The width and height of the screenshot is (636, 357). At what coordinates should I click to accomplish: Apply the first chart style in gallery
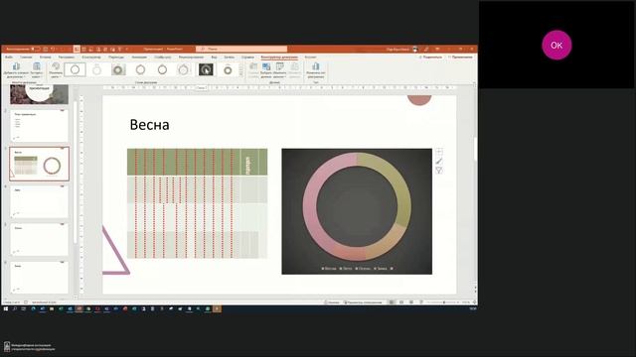click(x=76, y=70)
